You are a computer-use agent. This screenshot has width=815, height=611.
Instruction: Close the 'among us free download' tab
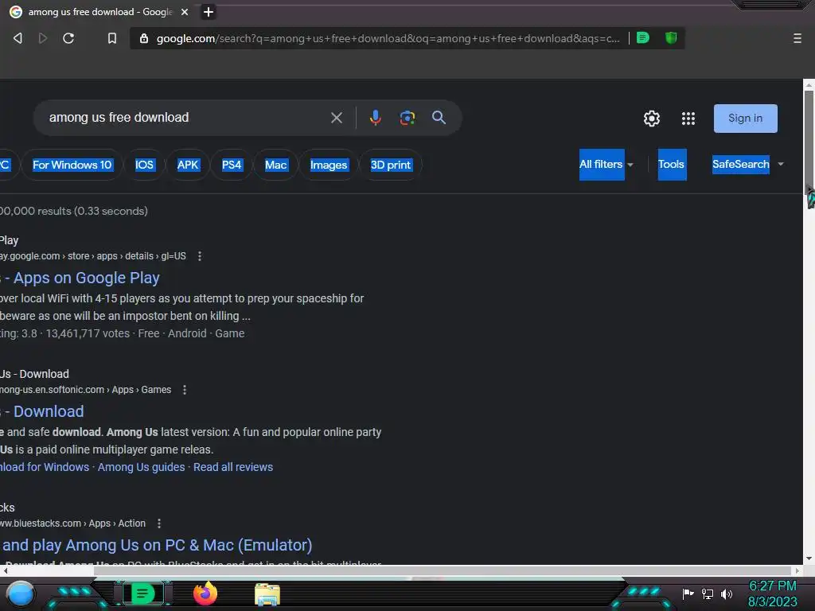click(x=185, y=12)
